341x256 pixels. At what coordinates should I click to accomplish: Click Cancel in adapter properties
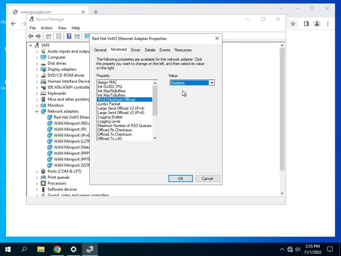[x=207, y=179]
